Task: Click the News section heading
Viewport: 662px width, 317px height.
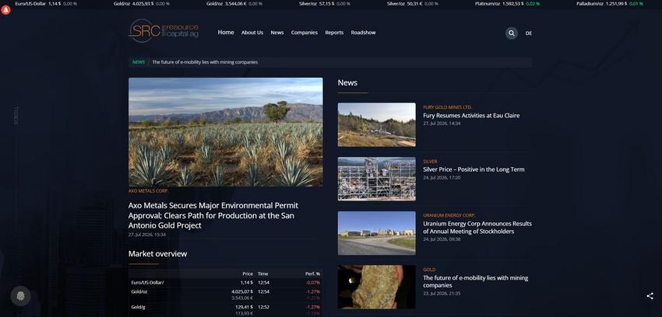Action: click(347, 82)
